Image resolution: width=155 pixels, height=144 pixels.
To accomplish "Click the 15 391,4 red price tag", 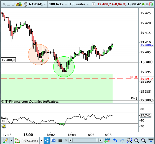I will [147, 79].
